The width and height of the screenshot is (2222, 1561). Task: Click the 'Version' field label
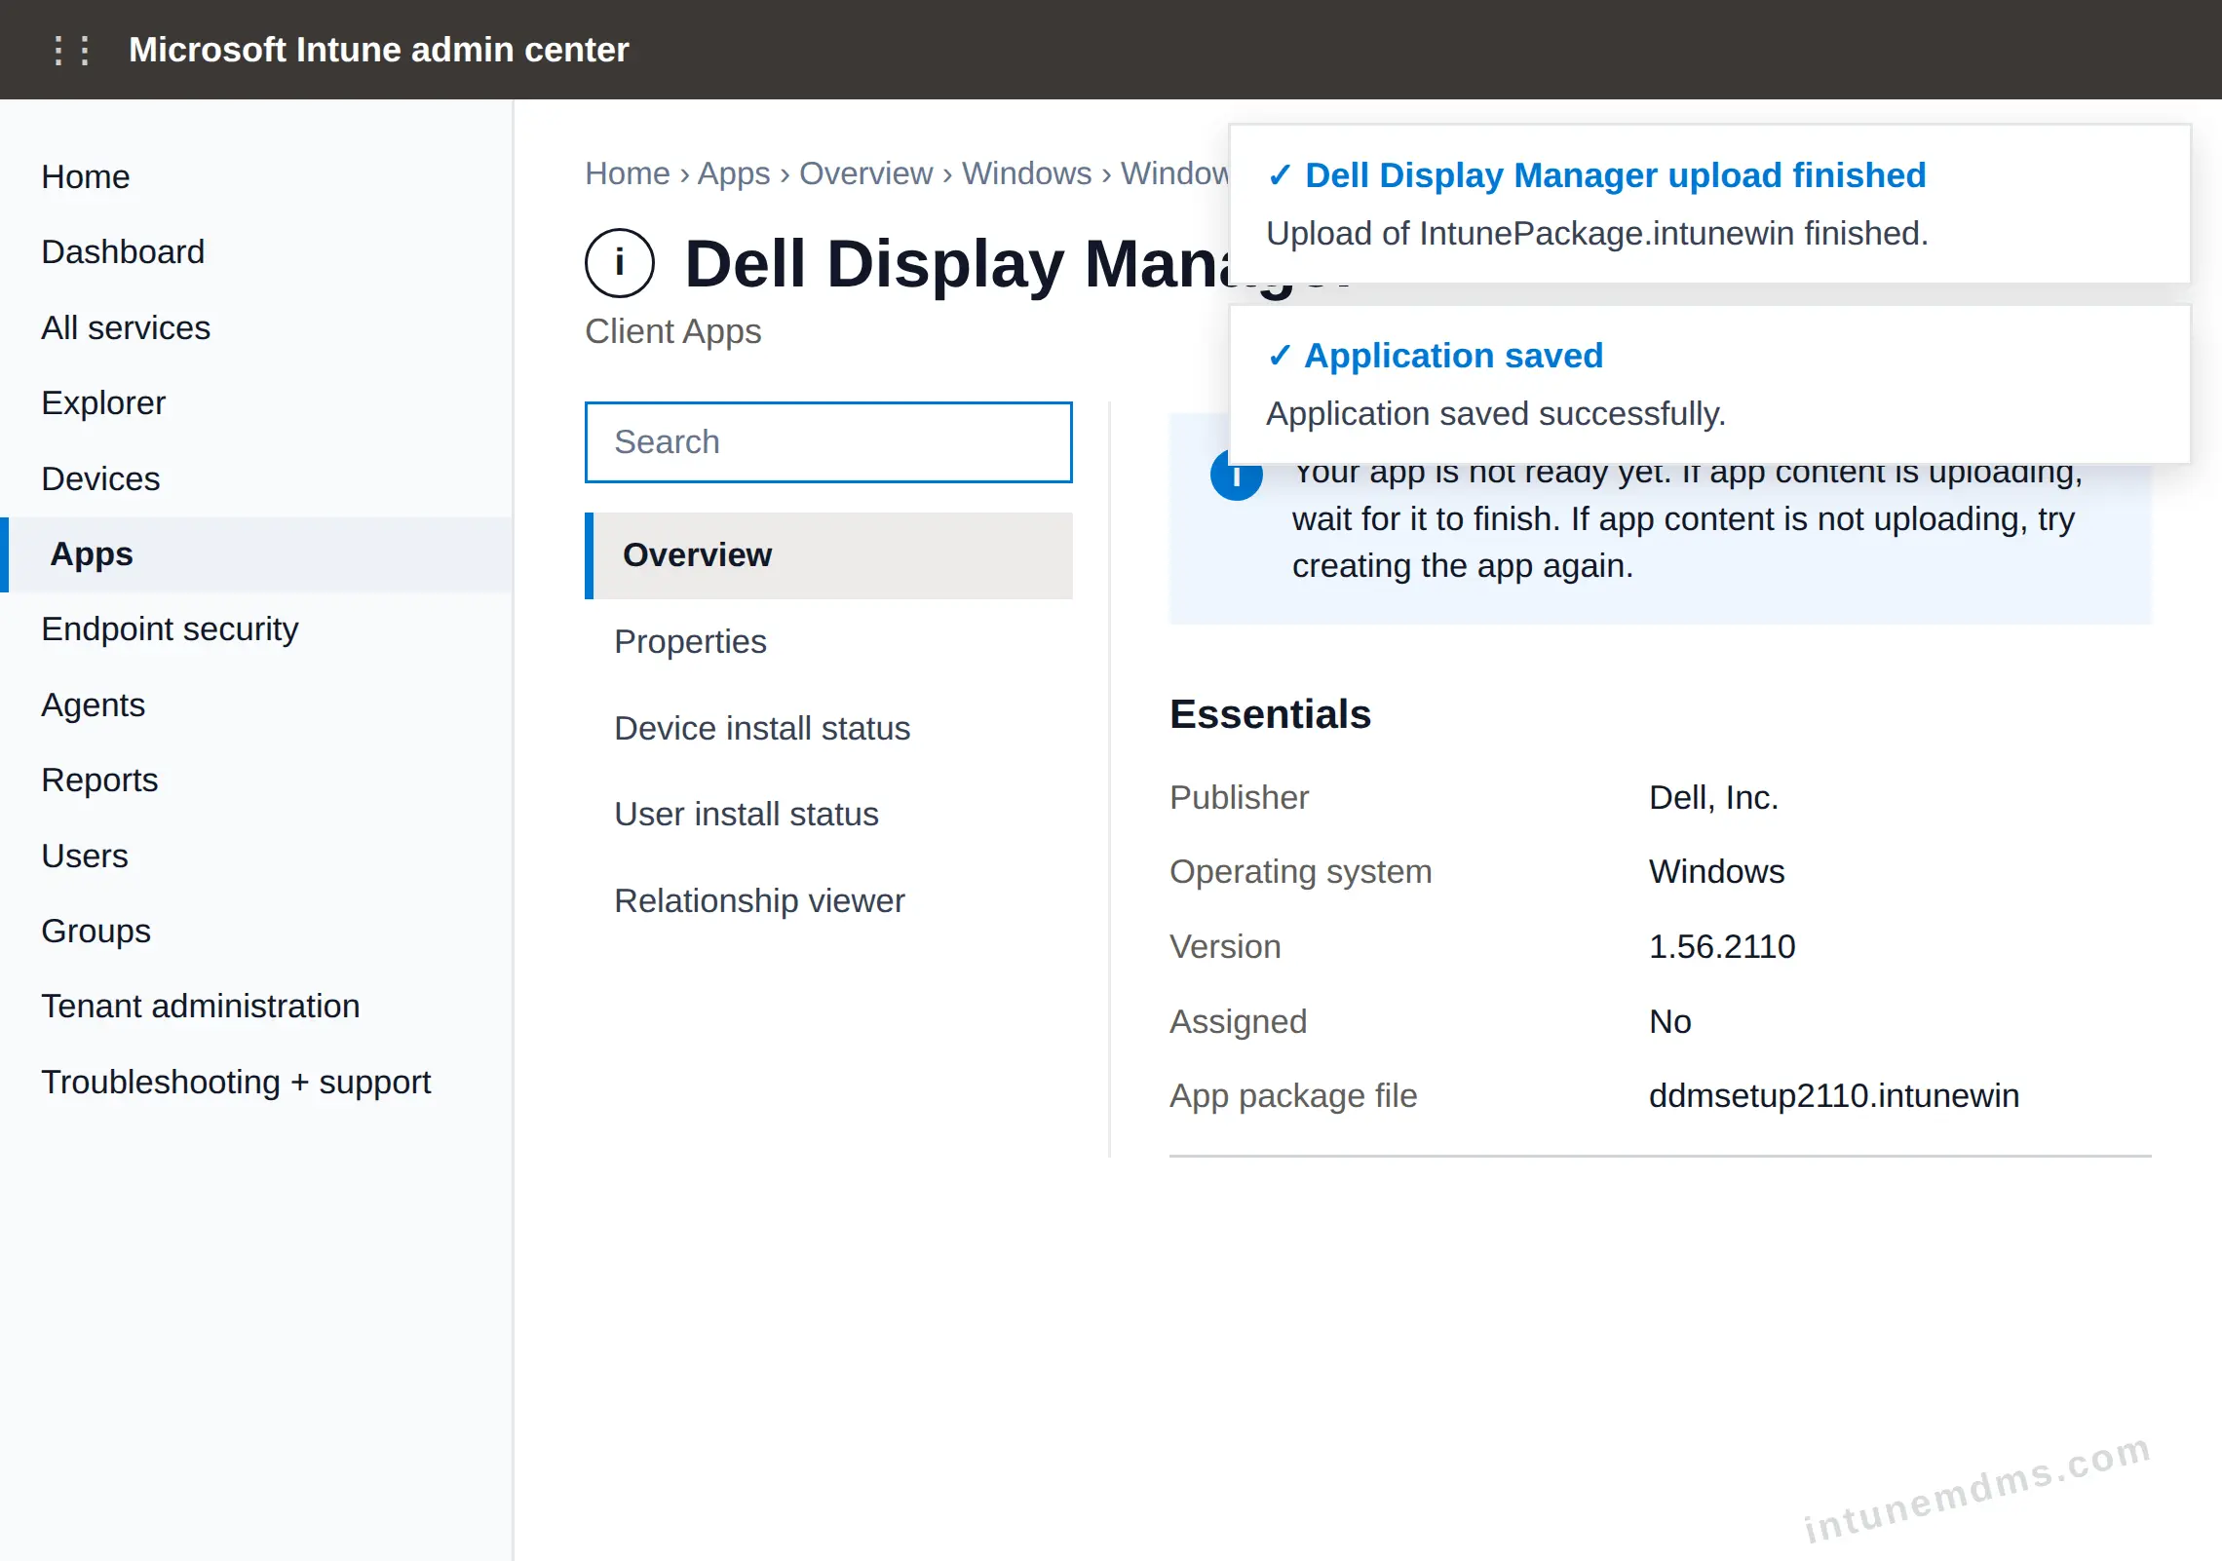tap(1225, 946)
